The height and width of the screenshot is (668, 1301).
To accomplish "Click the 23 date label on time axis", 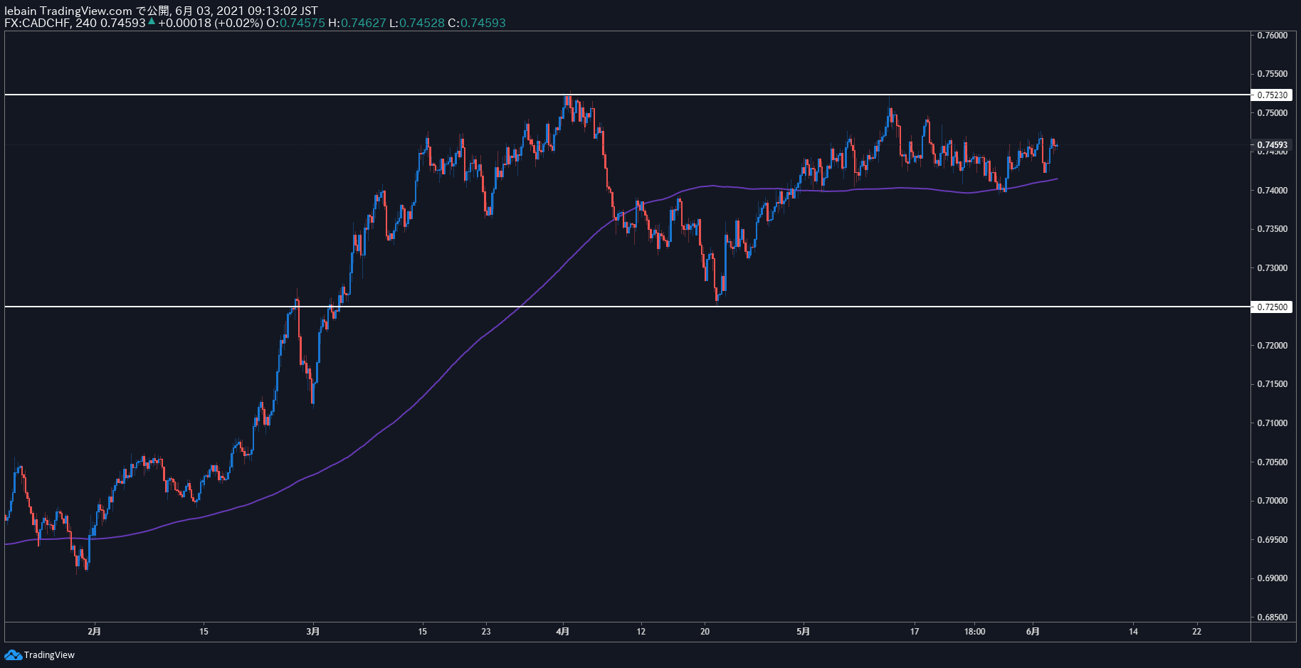I will [x=486, y=632].
